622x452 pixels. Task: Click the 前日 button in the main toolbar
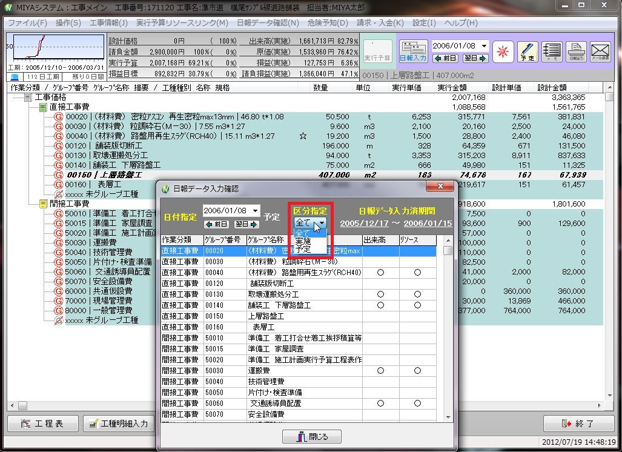click(446, 58)
